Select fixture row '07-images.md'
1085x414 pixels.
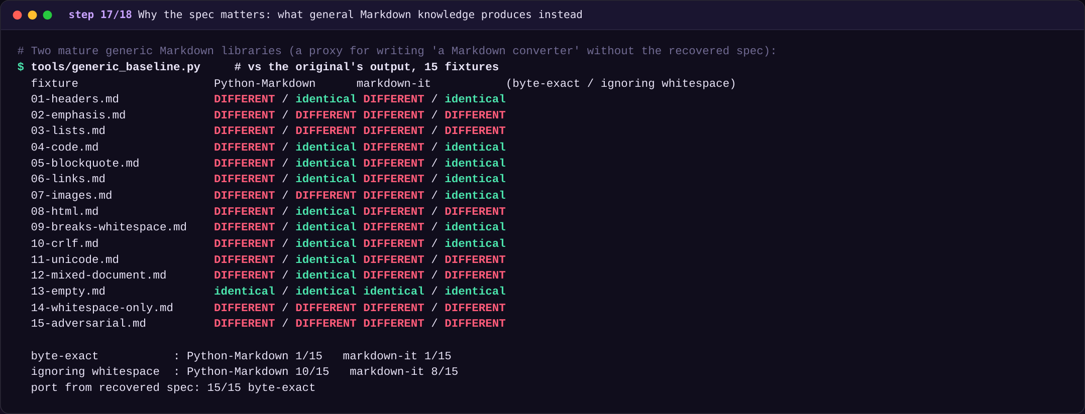[x=268, y=195]
